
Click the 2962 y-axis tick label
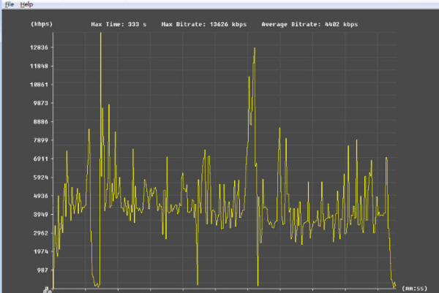click(40, 233)
